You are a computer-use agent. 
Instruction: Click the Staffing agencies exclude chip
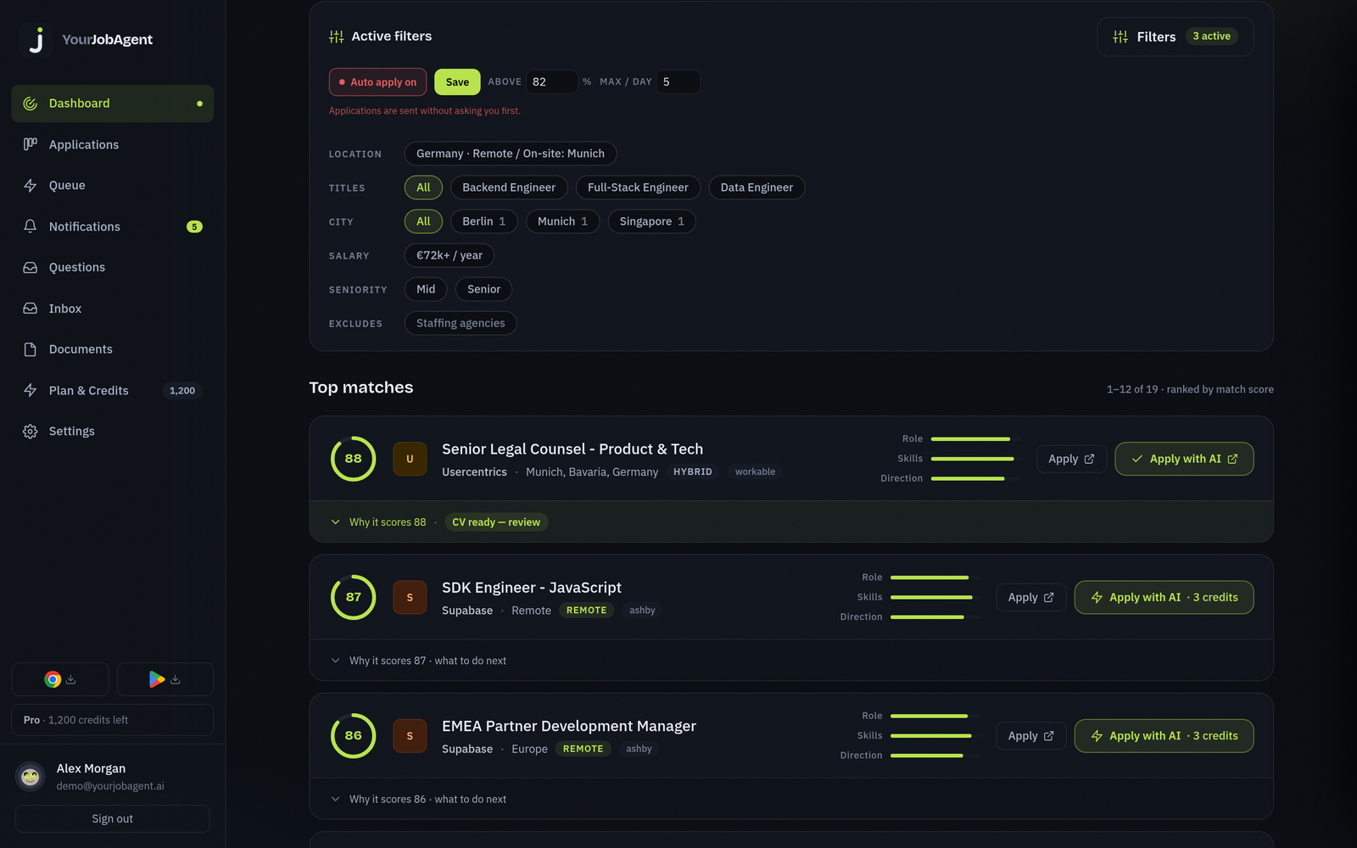tap(461, 323)
